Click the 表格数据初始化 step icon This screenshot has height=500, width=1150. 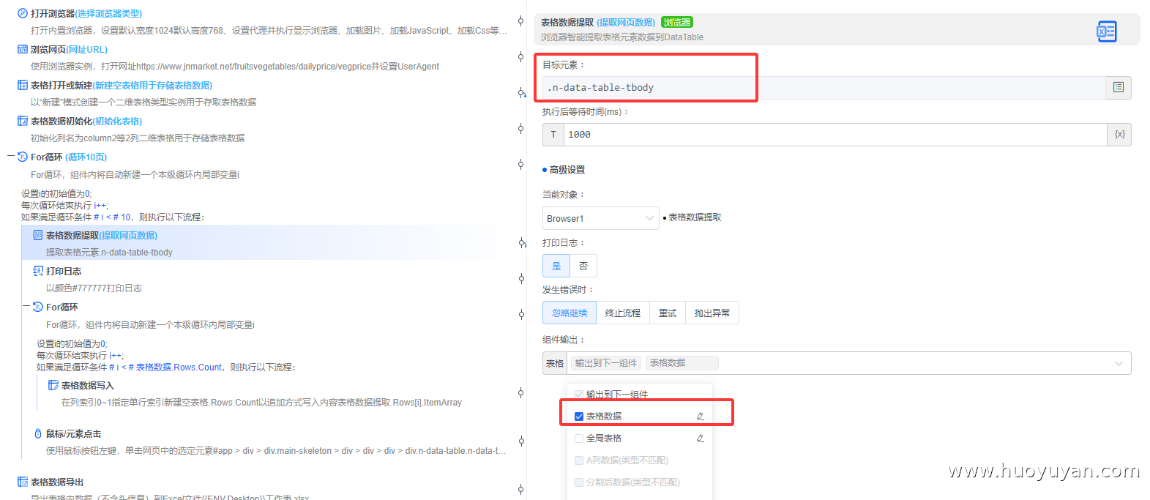pos(23,121)
